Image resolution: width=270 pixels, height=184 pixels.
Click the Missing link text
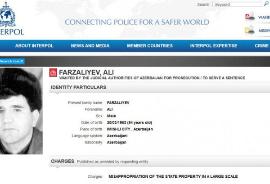point(264,31)
